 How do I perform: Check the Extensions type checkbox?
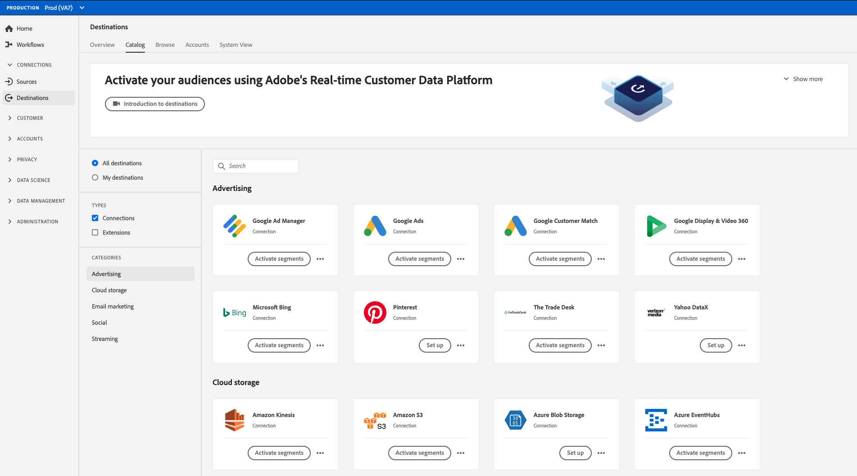[x=95, y=232]
